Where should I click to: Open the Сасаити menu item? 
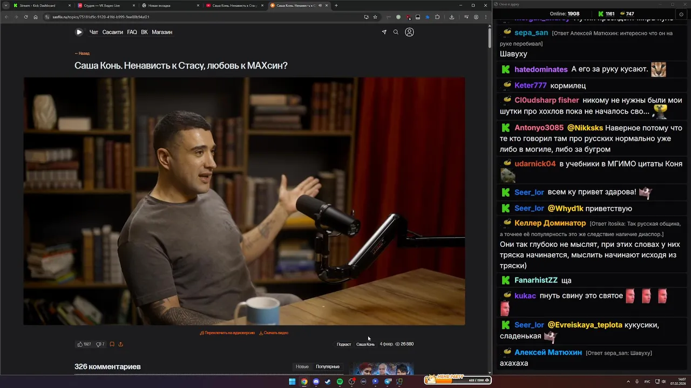[x=113, y=32]
